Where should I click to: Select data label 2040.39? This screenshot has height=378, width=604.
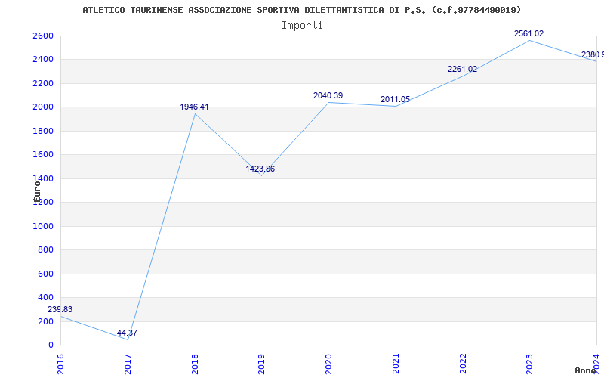328,96
